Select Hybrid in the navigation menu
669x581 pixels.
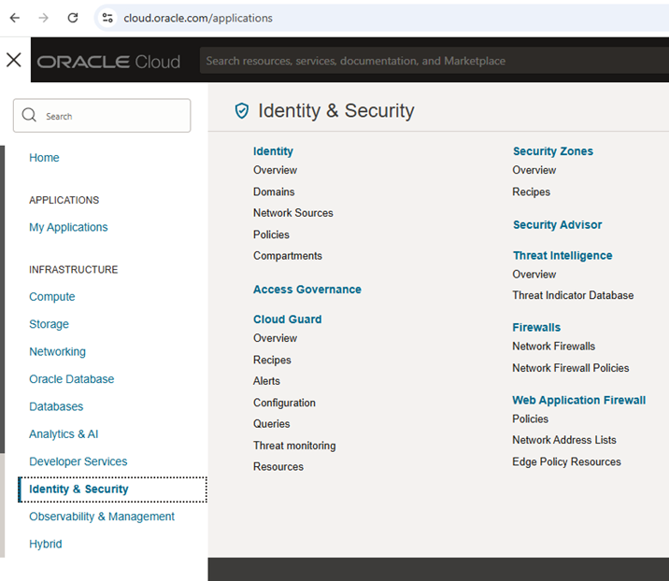point(45,544)
